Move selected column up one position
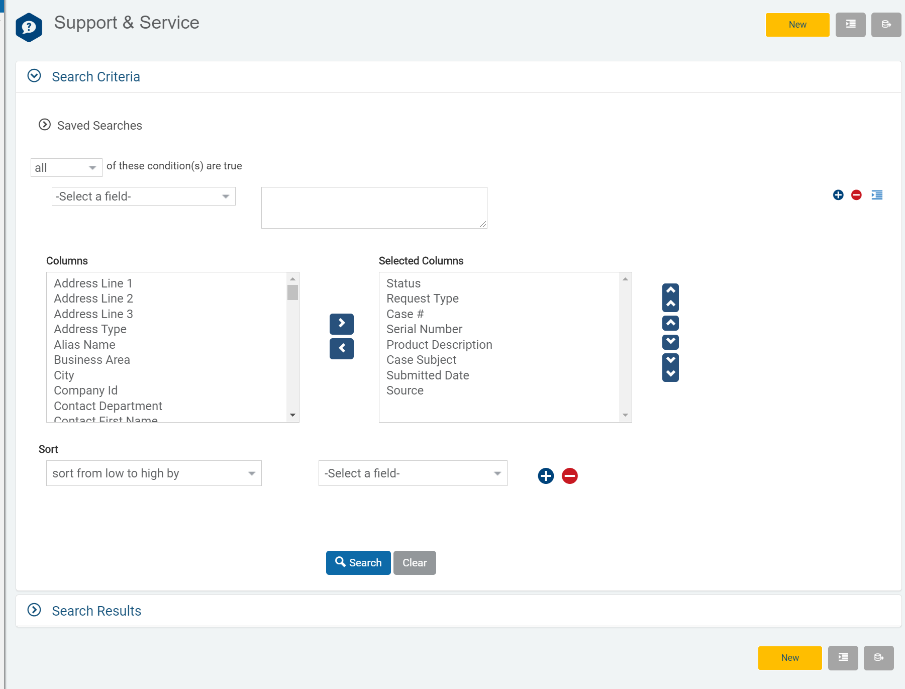905x689 pixels. tap(670, 323)
